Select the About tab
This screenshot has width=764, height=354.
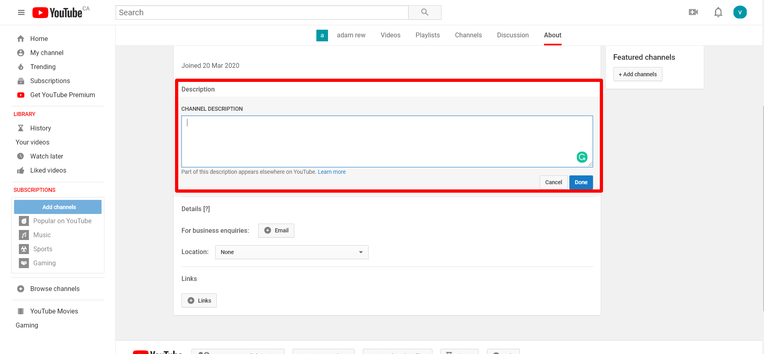point(553,35)
